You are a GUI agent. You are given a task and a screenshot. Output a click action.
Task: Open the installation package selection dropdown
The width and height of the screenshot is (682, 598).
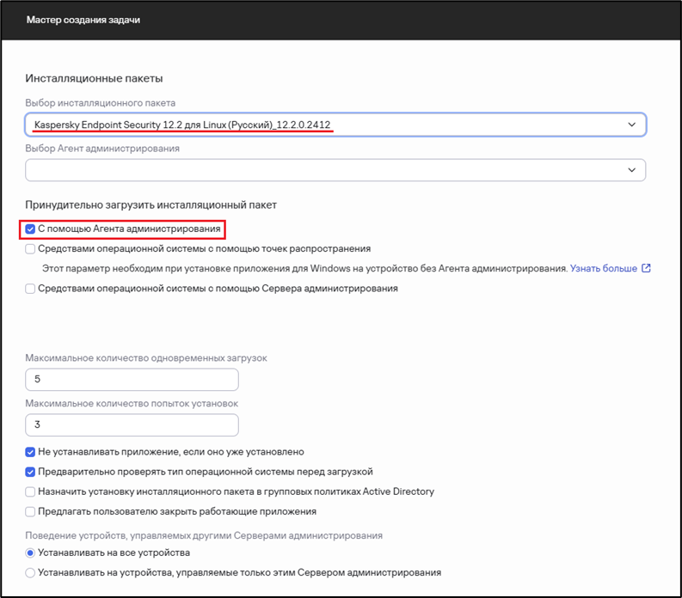pos(335,125)
